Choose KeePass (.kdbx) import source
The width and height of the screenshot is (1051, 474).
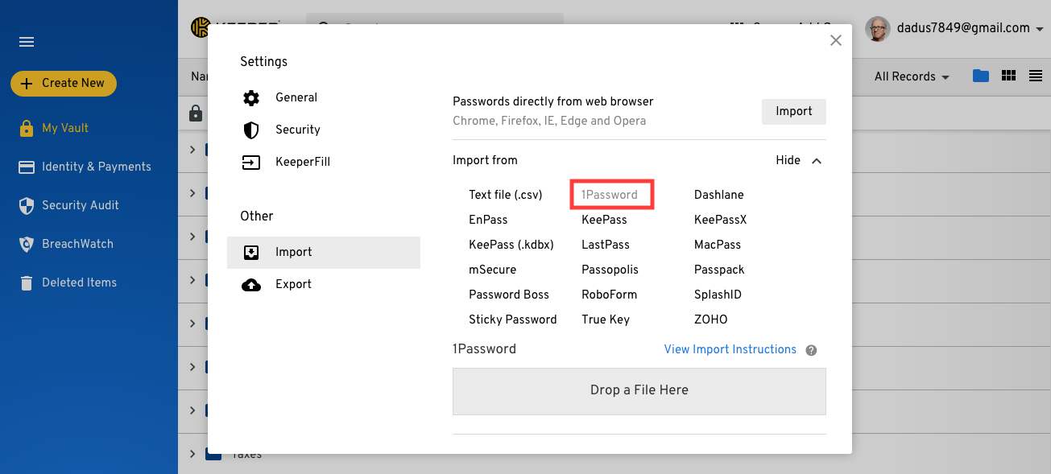pos(511,245)
